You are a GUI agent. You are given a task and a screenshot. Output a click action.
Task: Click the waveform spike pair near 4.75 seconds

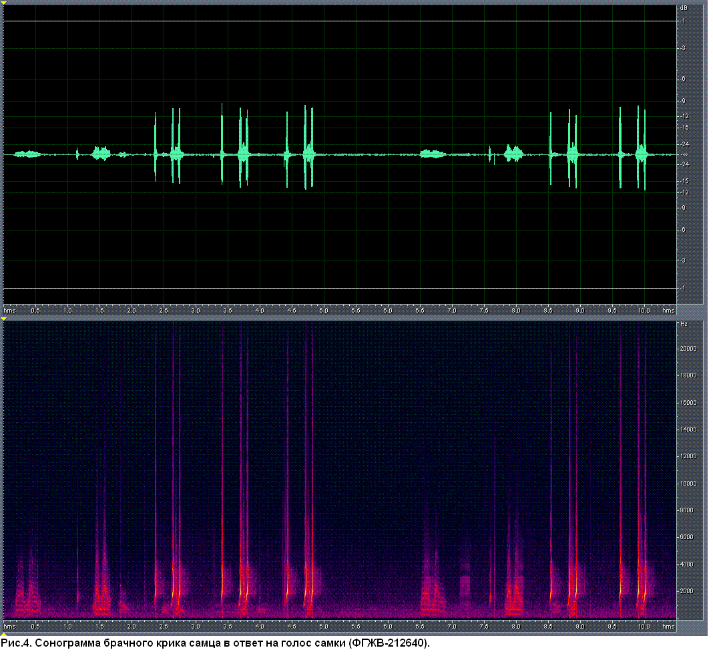click(308, 148)
